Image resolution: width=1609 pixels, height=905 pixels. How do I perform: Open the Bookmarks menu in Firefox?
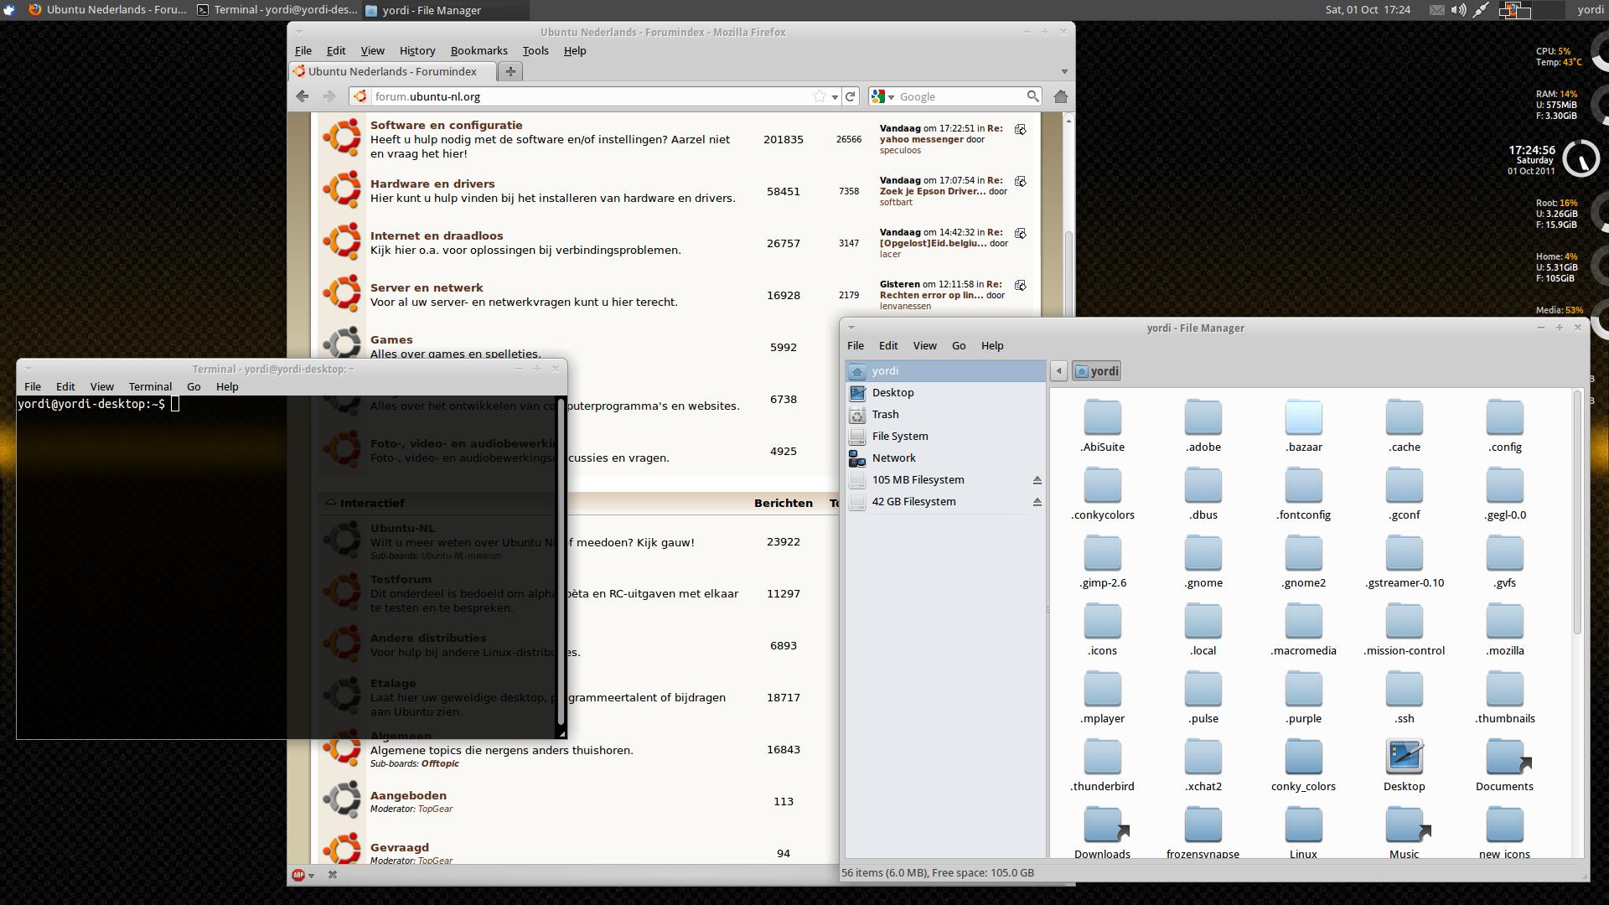point(479,50)
